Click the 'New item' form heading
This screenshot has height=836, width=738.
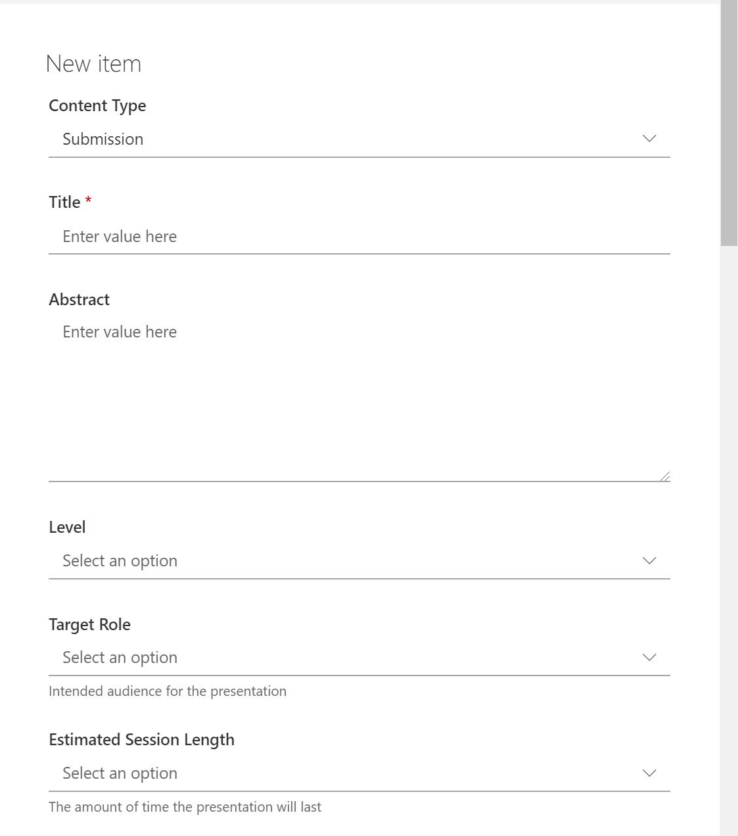click(93, 64)
